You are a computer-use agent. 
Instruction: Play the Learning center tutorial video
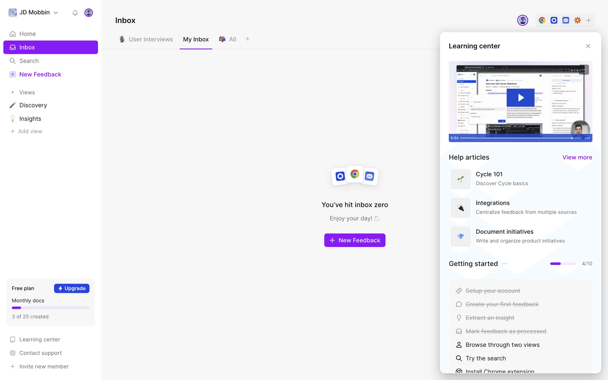(520, 98)
